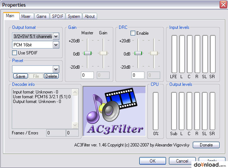Click the Master gain value field
228x168 pixels.
click(87, 75)
